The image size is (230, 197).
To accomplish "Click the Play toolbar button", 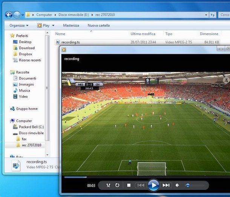I will [43, 25].
